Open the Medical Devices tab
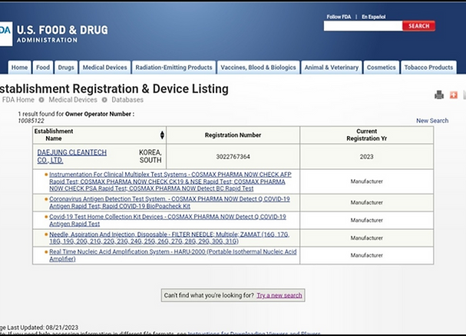 click(x=104, y=68)
